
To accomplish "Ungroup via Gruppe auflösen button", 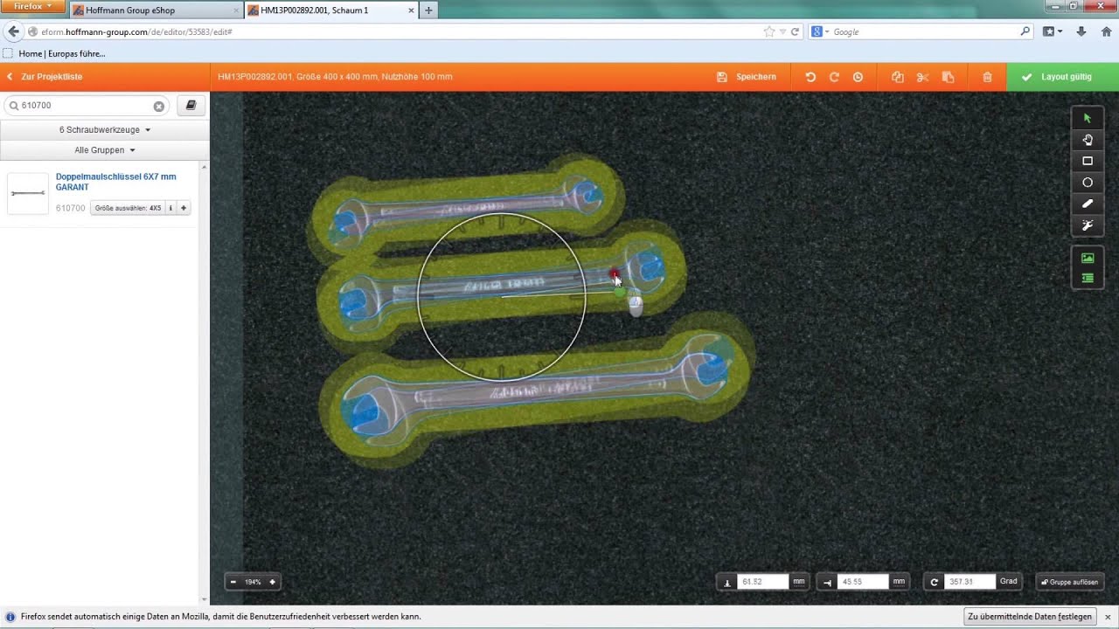I will point(1069,582).
